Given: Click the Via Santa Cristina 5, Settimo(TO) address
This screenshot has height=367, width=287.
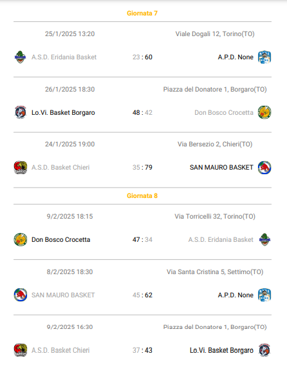Looking at the screenshot, I should 215,272.
